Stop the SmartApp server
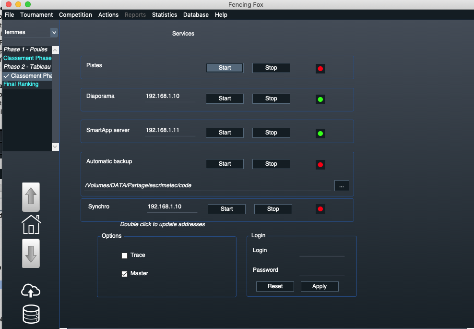Screen dimensions: 474x329 pos(271,133)
